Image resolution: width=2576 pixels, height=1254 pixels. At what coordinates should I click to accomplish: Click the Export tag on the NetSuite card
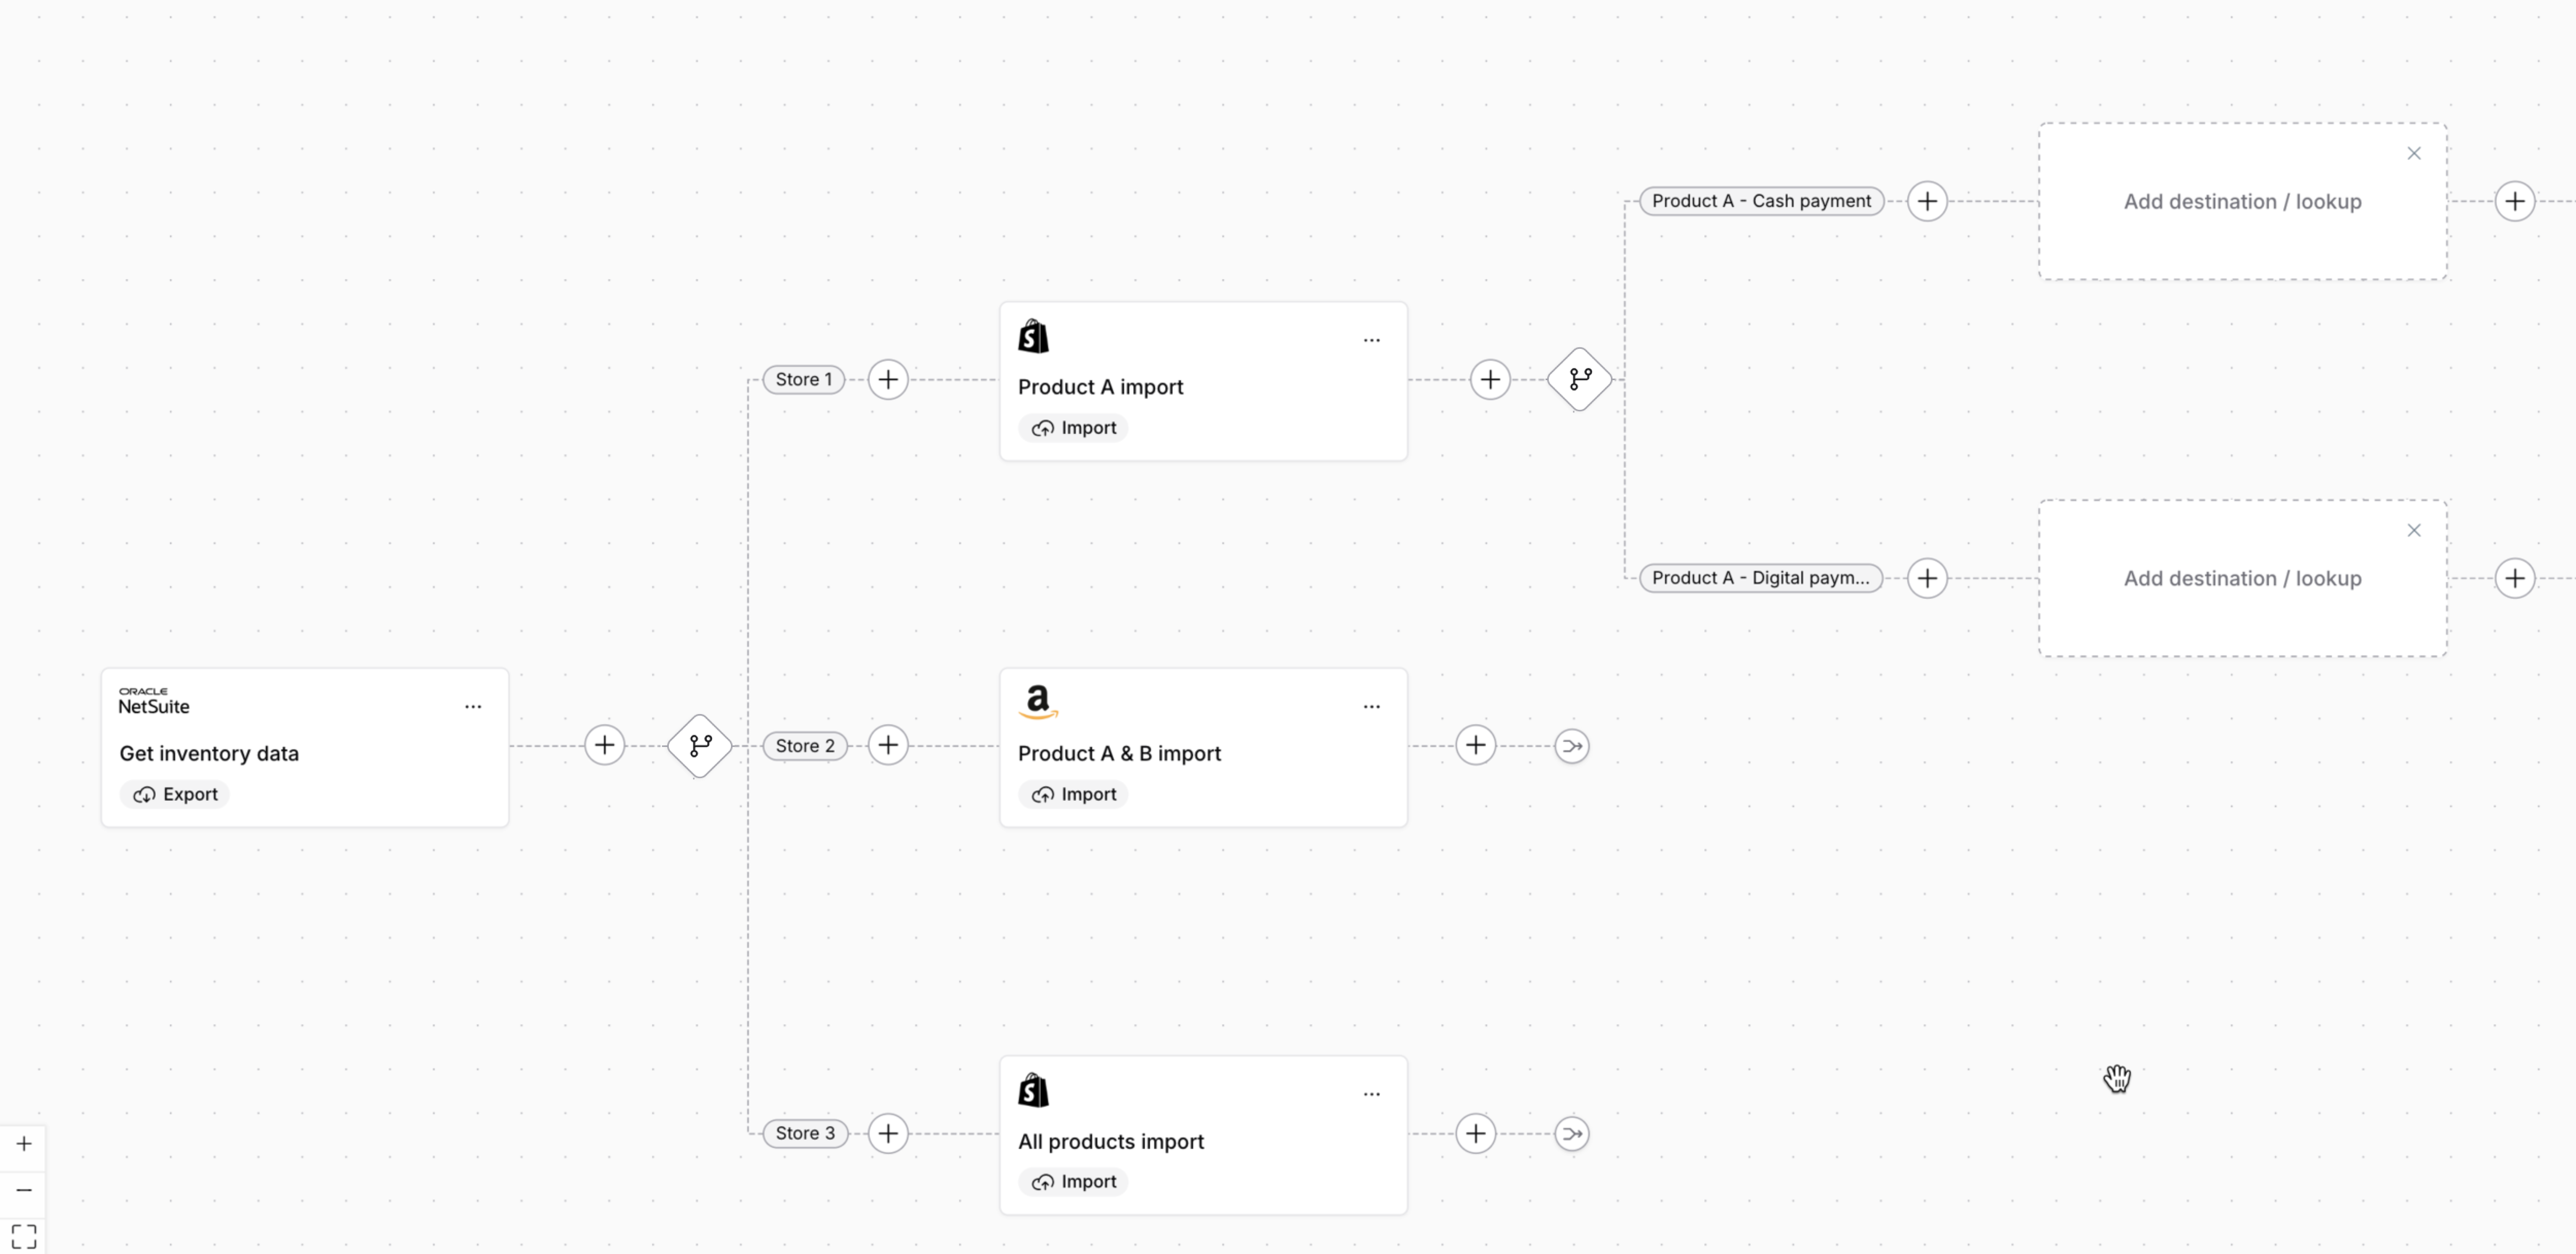[175, 794]
